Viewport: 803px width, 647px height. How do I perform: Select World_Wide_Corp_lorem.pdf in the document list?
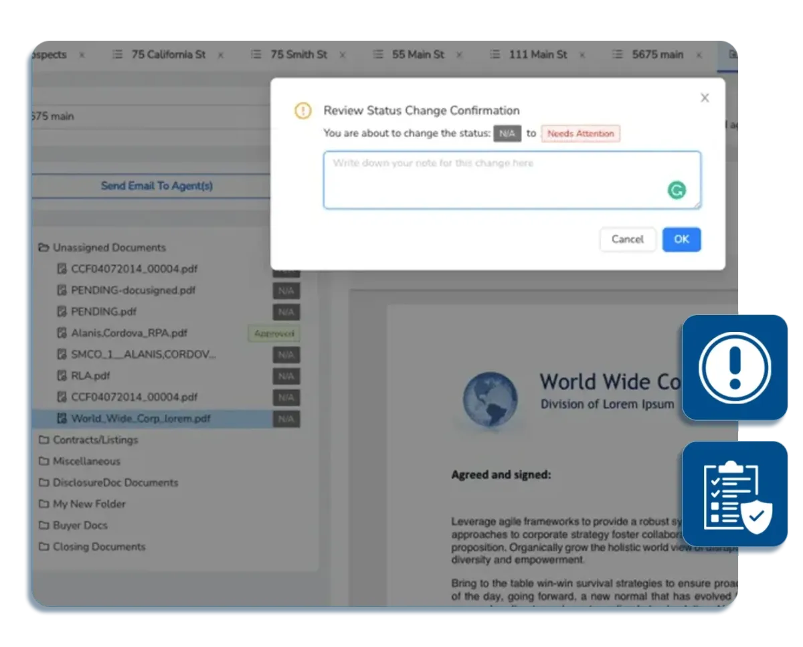pyautogui.click(x=141, y=419)
